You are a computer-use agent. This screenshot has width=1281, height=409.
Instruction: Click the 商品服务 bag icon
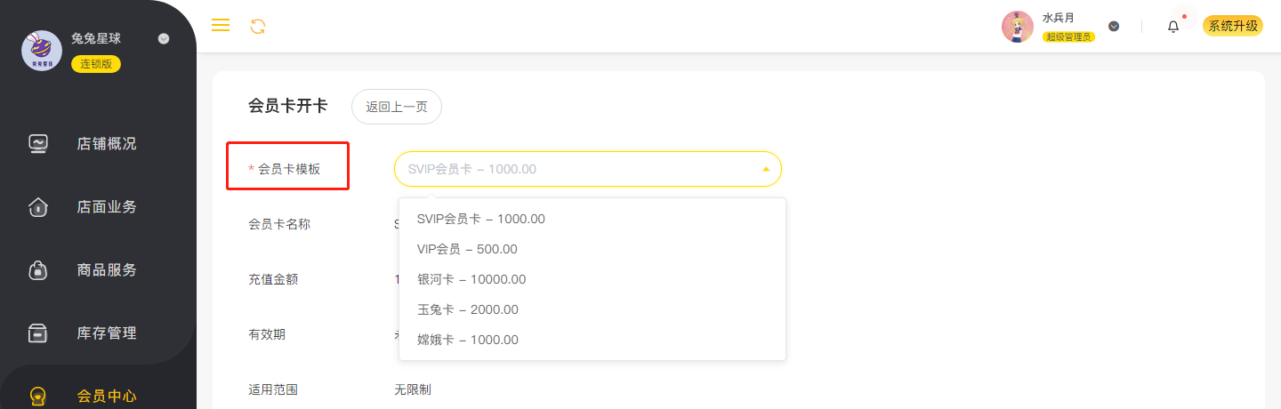38,269
